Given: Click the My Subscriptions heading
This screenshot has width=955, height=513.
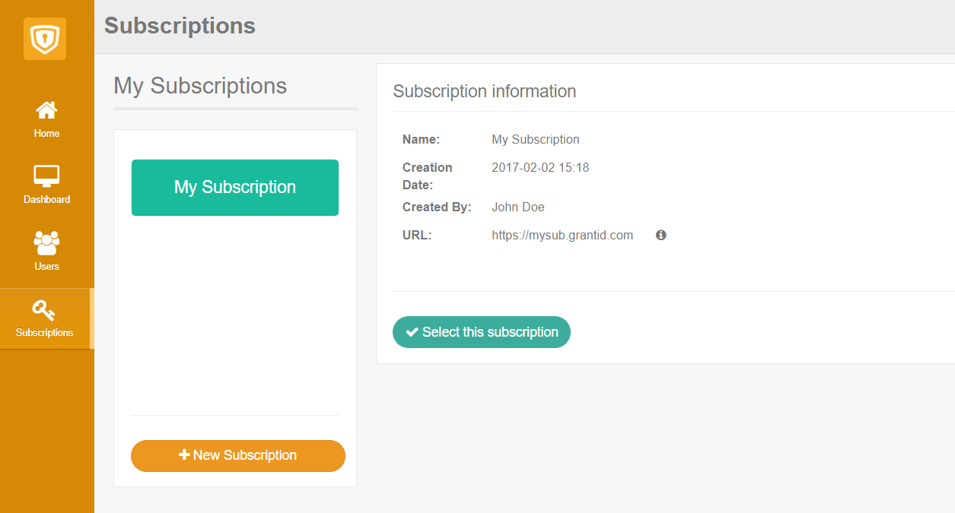Looking at the screenshot, I should 200,86.
